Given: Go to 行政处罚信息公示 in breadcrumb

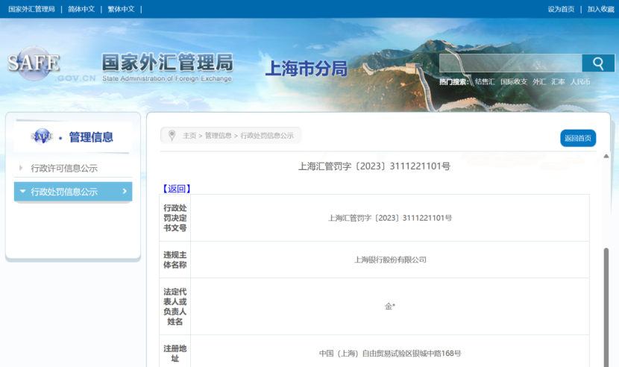Looking at the screenshot, I should [267, 136].
